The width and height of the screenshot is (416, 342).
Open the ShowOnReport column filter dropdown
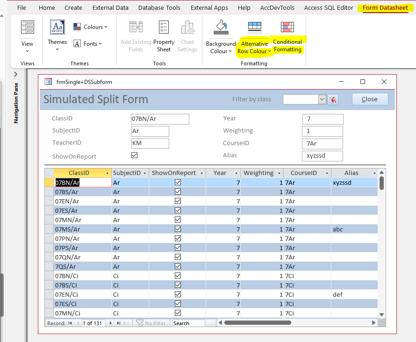point(201,173)
